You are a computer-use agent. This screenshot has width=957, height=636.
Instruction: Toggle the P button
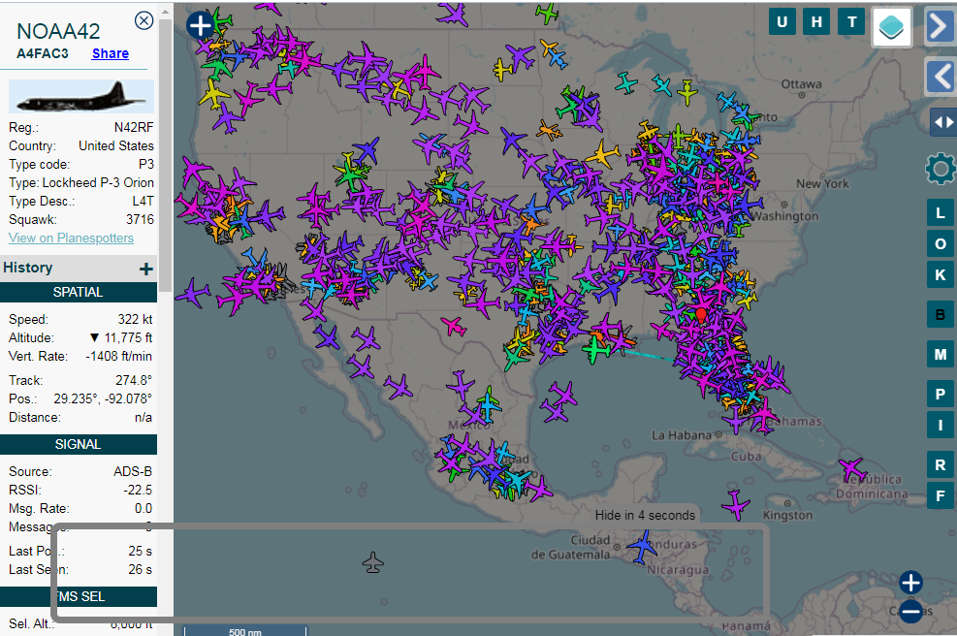[941, 395]
